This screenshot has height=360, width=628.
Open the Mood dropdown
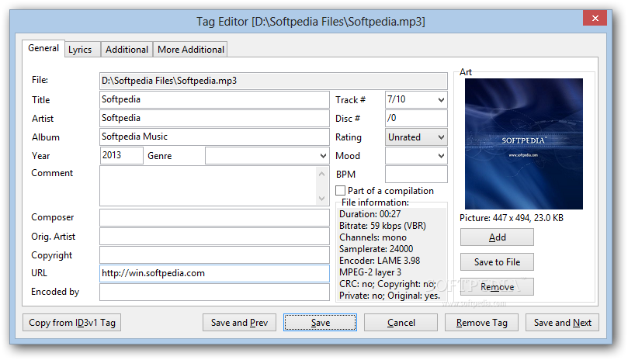tap(416, 156)
